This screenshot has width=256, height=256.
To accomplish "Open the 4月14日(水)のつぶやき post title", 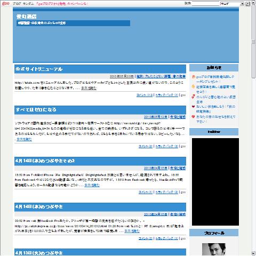I will 39,207.
